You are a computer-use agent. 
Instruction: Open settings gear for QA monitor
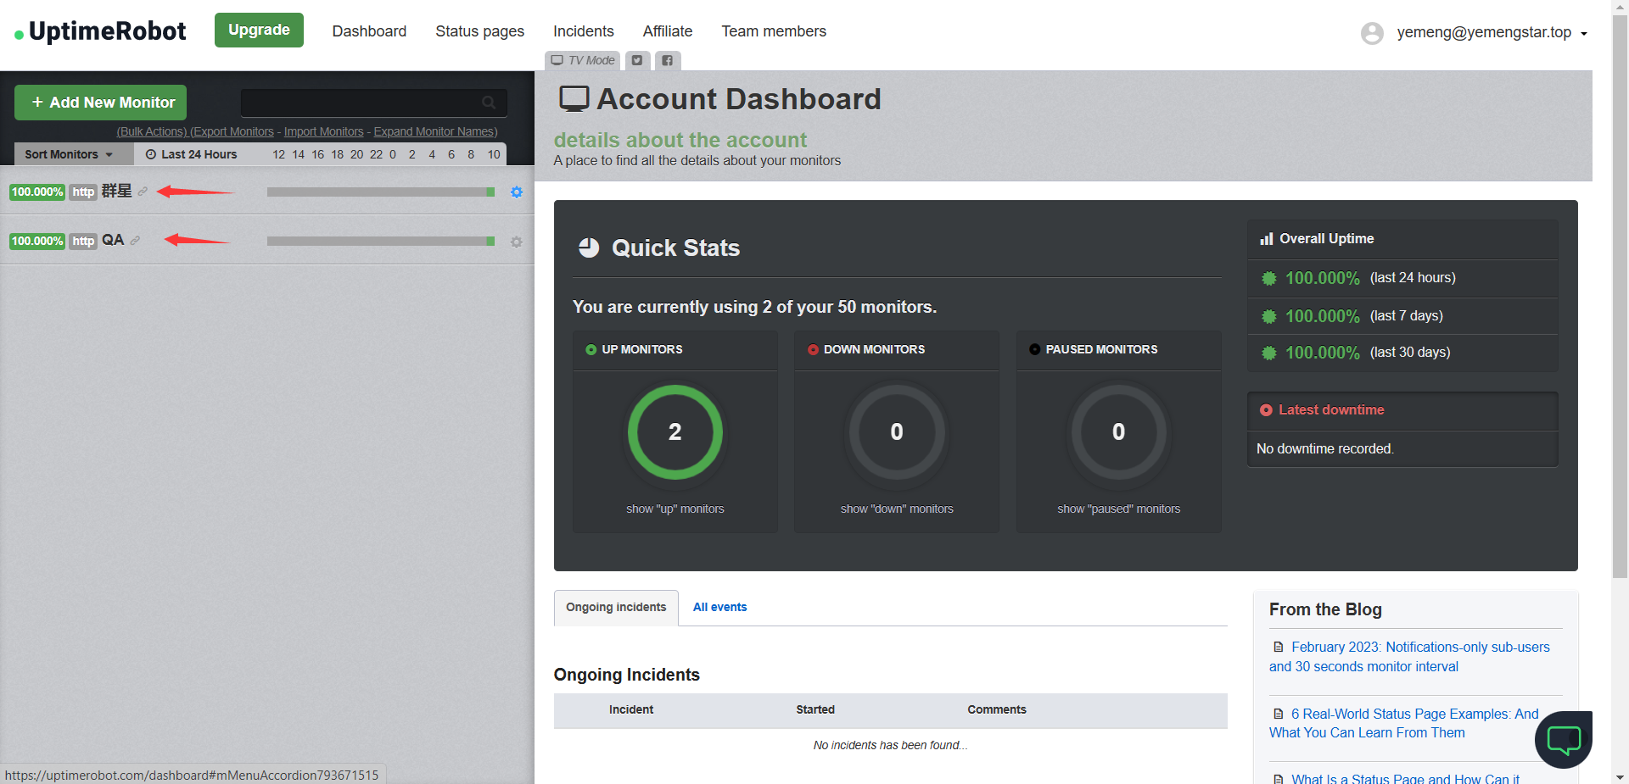pyautogui.click(x=516, y=242)
